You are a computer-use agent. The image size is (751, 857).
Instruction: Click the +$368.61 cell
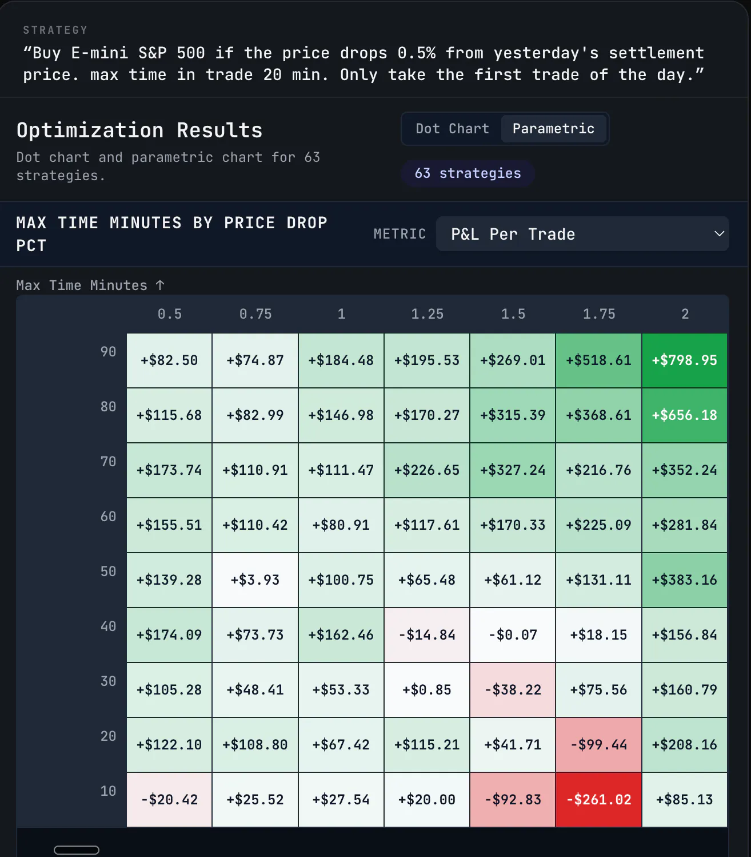coord(599,415)
